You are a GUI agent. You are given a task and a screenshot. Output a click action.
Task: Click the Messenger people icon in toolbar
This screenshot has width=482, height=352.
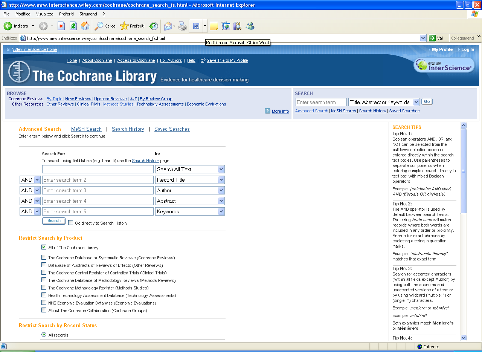[250, 26]
